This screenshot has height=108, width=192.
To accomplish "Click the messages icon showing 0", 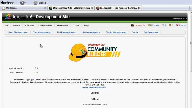I will (163, 25).
